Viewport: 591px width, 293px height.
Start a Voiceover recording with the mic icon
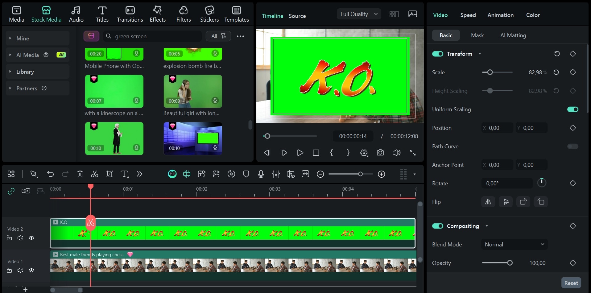pyautogui.click(x=261, y=174)
